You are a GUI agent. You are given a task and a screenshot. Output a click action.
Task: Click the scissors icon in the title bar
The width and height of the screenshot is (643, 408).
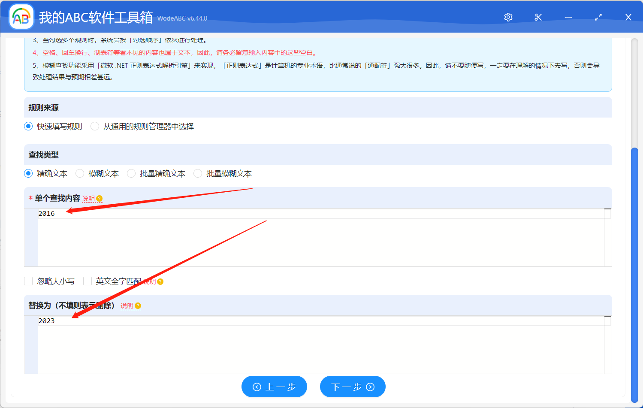click(538, 17)
